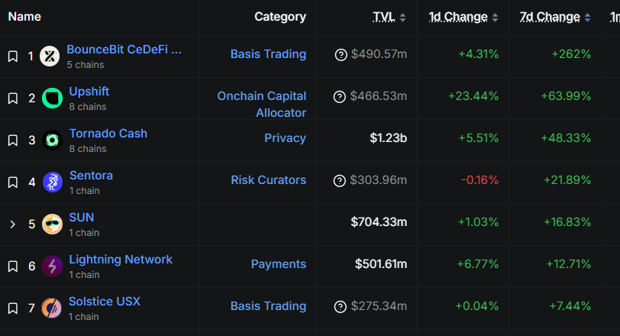
Task: Click the BounceBit CeDeFi logo icon
Action: [x=50, y=57]
